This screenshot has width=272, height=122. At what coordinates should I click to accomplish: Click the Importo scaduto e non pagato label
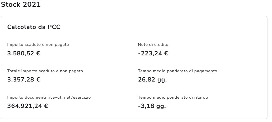point(38,45)
